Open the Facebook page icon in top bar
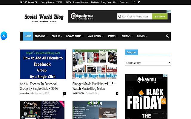Image resolution: width=191 pixels, height=119 pixels. click(x=134, y=2)
